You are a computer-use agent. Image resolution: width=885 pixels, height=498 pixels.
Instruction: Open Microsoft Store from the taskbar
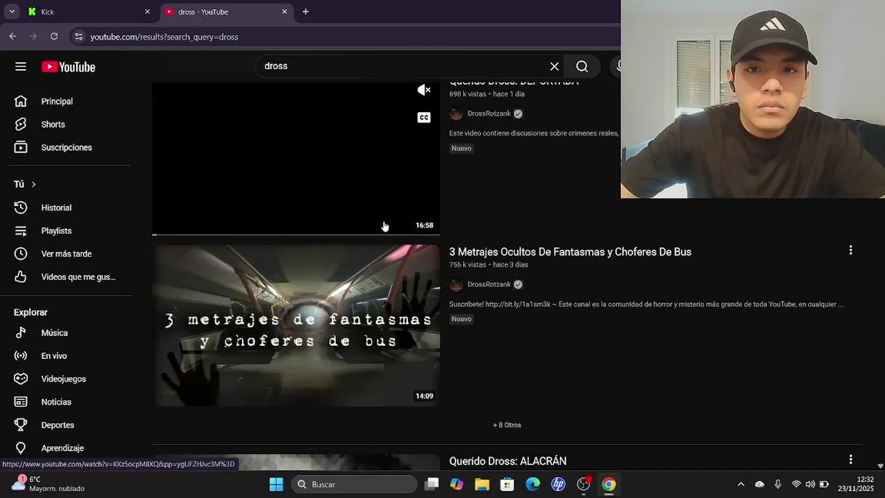(x=507, y=484)
